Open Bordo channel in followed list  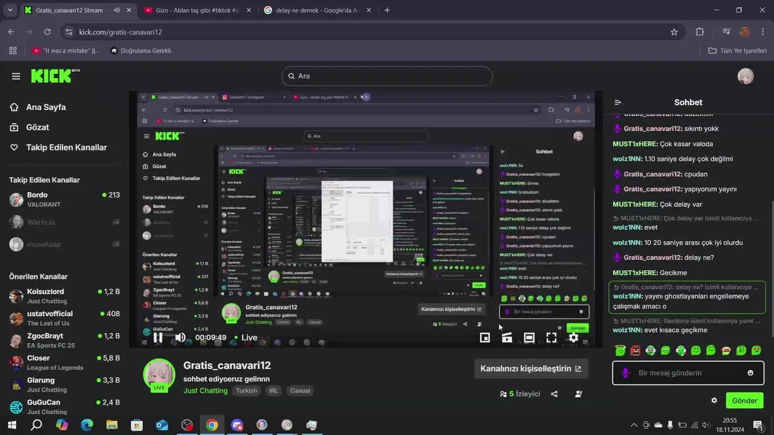(x=64, y=200)
